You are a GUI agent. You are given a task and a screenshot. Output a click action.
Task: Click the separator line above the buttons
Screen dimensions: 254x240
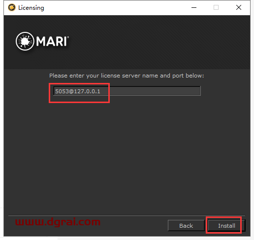[127, 215]
